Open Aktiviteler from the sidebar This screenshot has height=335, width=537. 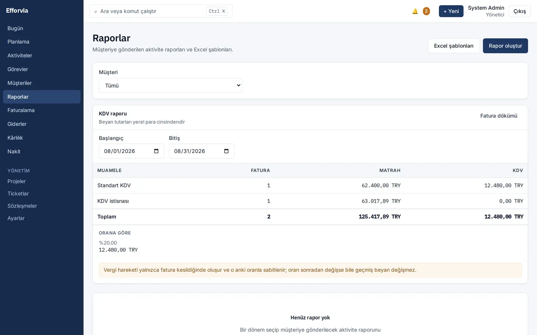[42, 55]
